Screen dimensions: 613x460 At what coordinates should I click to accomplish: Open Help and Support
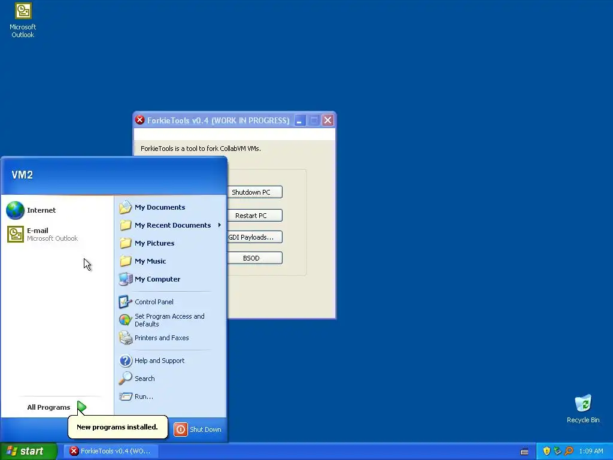[x=170, y=361]
